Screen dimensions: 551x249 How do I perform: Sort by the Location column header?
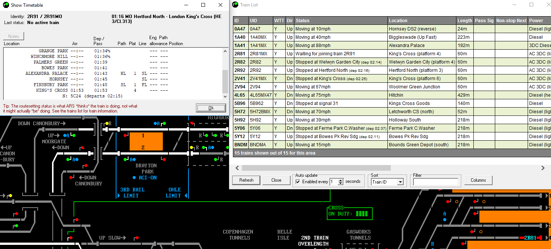click(422, 21)
